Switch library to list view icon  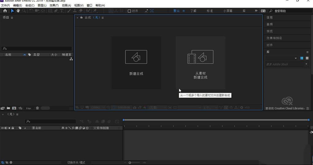(x=307, y=58)
